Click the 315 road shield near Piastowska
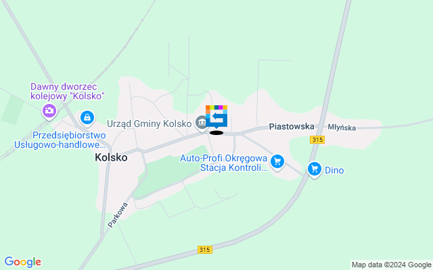The width and height of the screenshot is (433, 270). point(317,140)
